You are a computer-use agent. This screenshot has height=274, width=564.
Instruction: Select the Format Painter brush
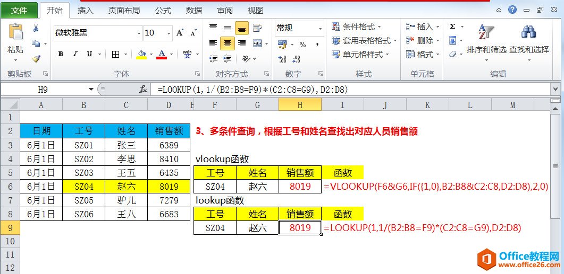[x=36, y=58]
